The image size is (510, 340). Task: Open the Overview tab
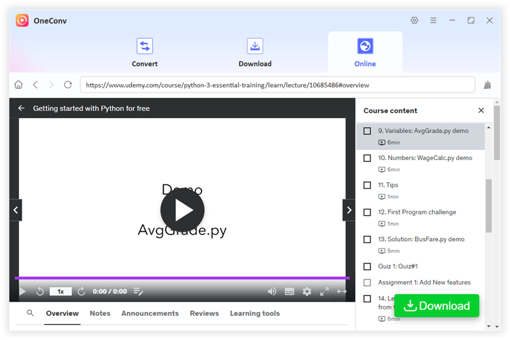pos(62,313)
